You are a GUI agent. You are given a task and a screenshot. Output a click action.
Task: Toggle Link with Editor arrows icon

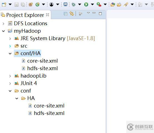72,14
